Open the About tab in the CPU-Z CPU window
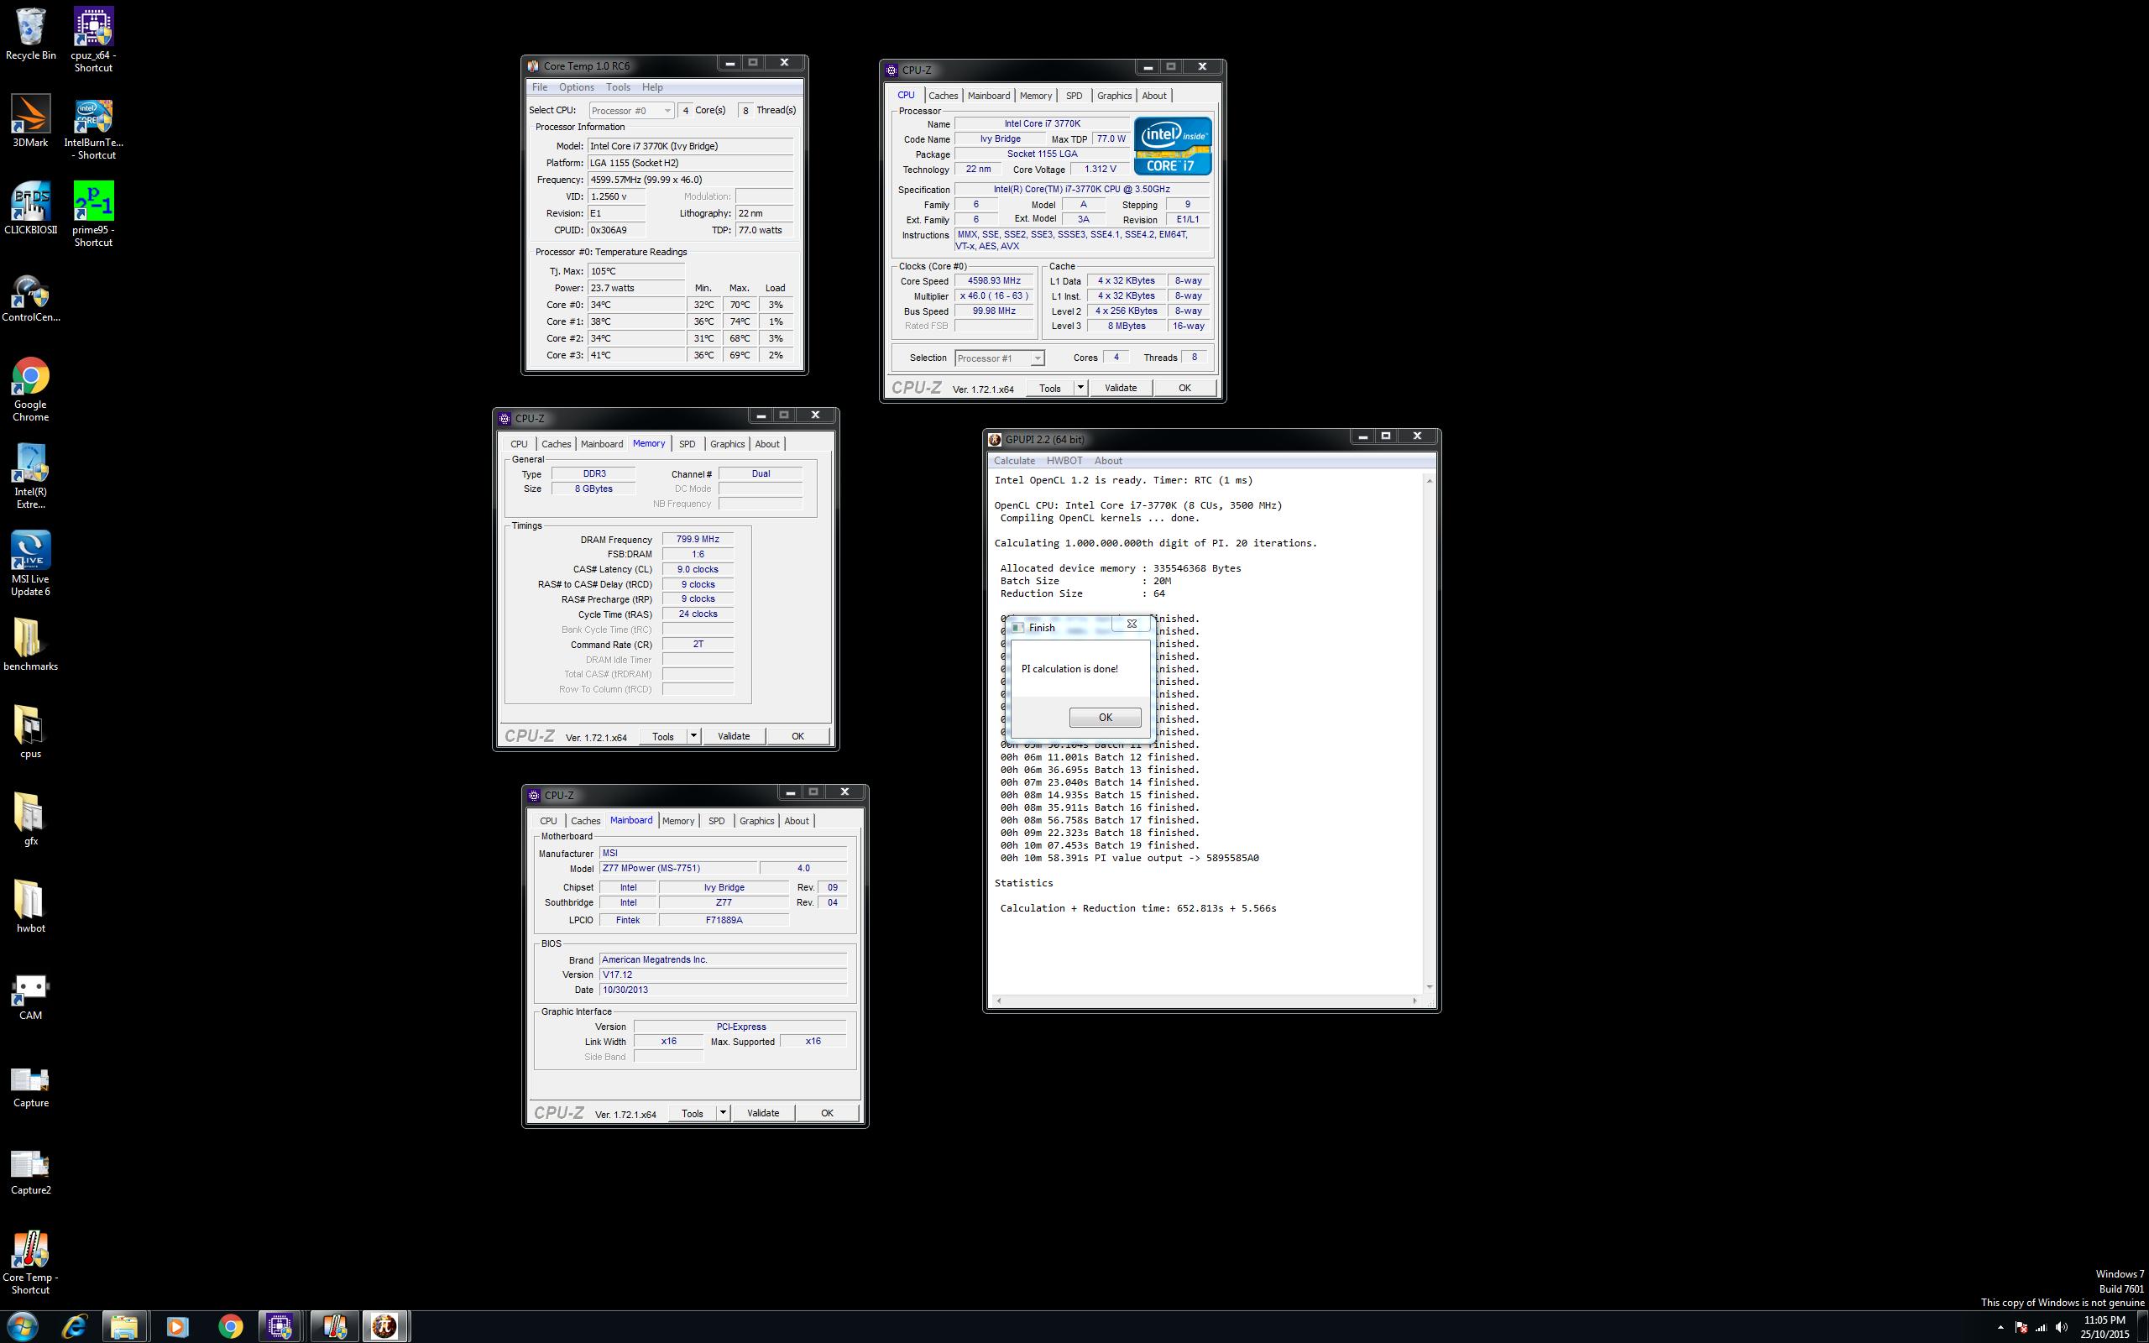Viewport: 2149px width, 1343px height. 1154,96
